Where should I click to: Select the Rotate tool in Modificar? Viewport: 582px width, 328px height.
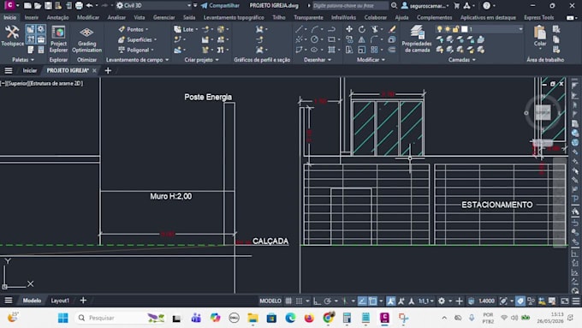point(361,29)
